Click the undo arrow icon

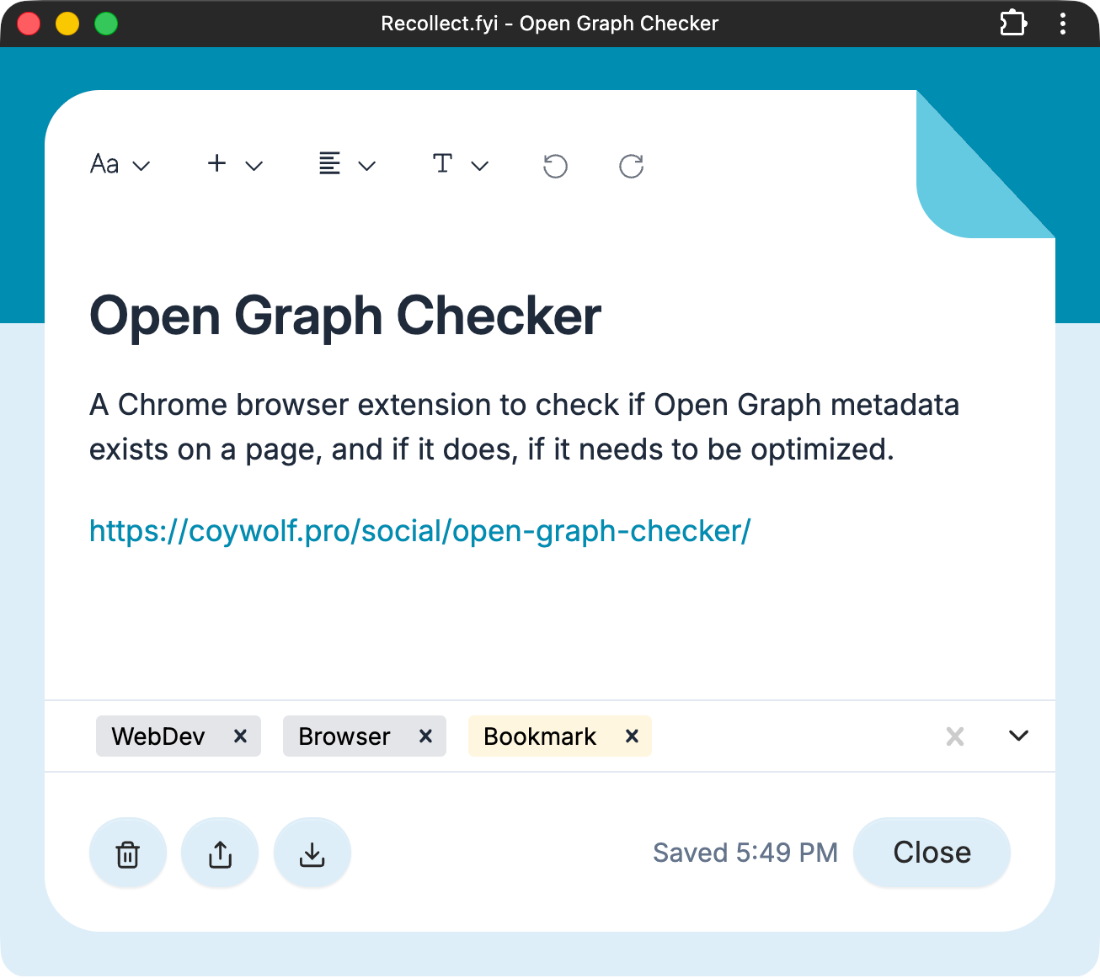coord(555,166)
